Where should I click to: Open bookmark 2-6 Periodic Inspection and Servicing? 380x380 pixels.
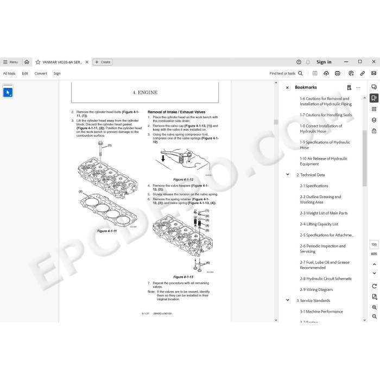tap(322, 249)
